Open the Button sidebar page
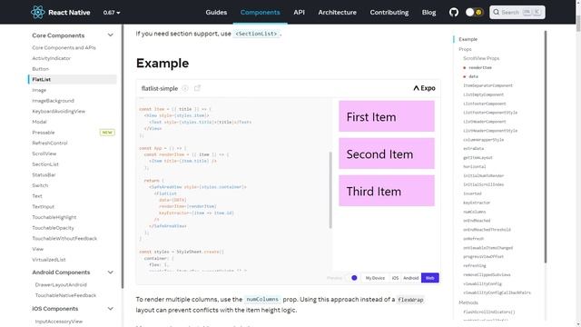 tap(40, 69)
